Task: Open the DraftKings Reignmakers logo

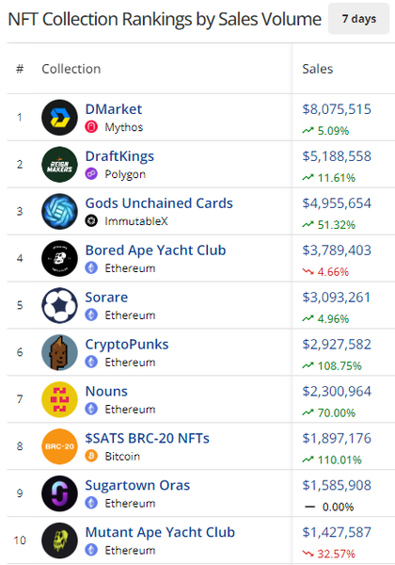Action: (x=59, y=164)
